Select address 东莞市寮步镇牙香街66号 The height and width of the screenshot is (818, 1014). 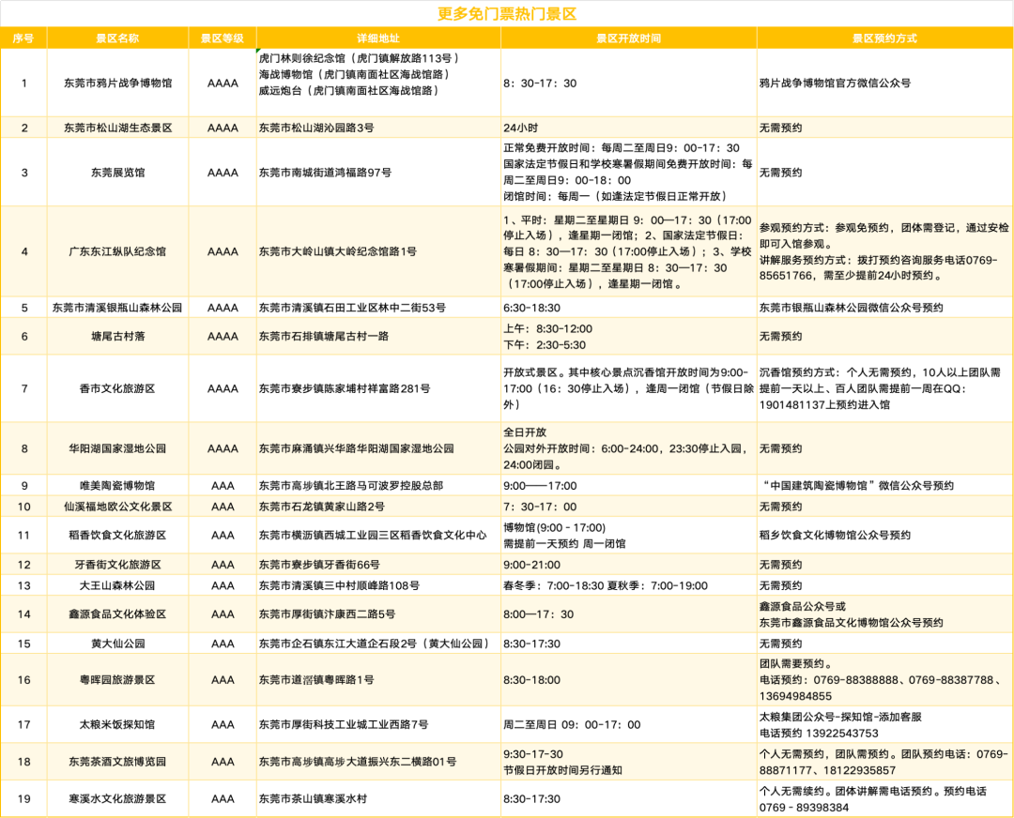[x=319, y=565]
